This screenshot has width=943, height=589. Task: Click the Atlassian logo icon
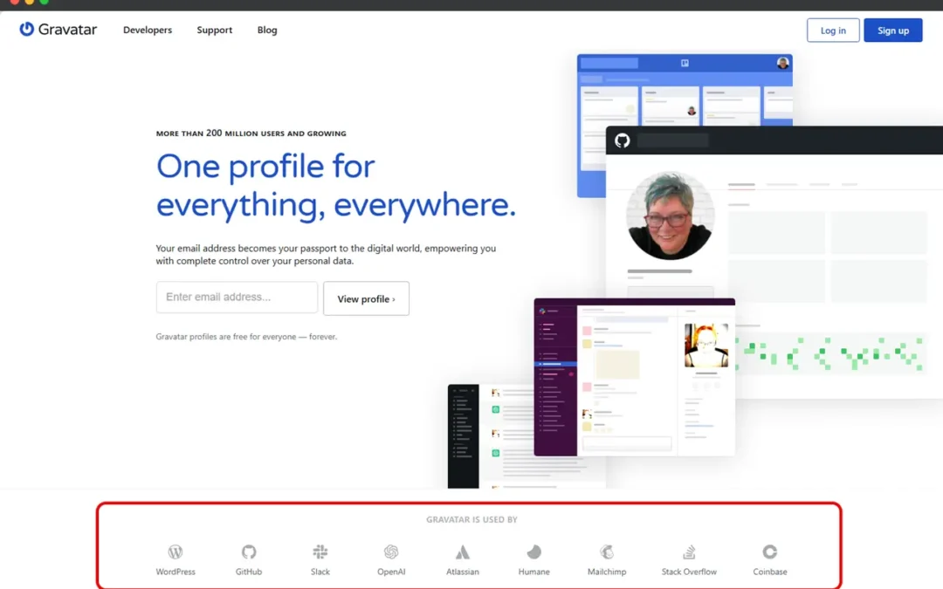462,551
